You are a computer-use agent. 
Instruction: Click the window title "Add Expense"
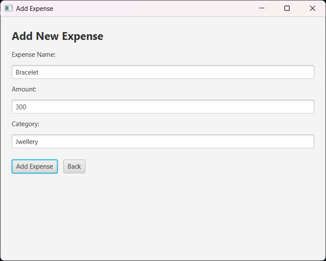click(x=35, y=9)
